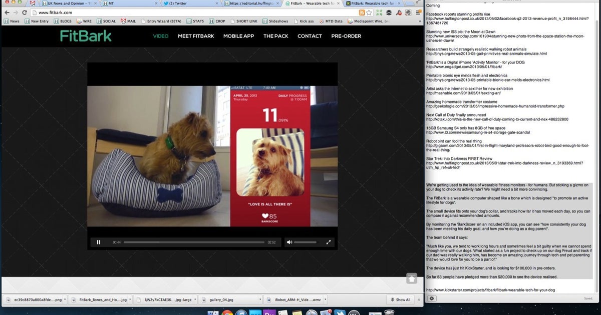601x315 pixels.
Task: Click the address bar showing www.fitbark.com
Action: coord(70,12)
